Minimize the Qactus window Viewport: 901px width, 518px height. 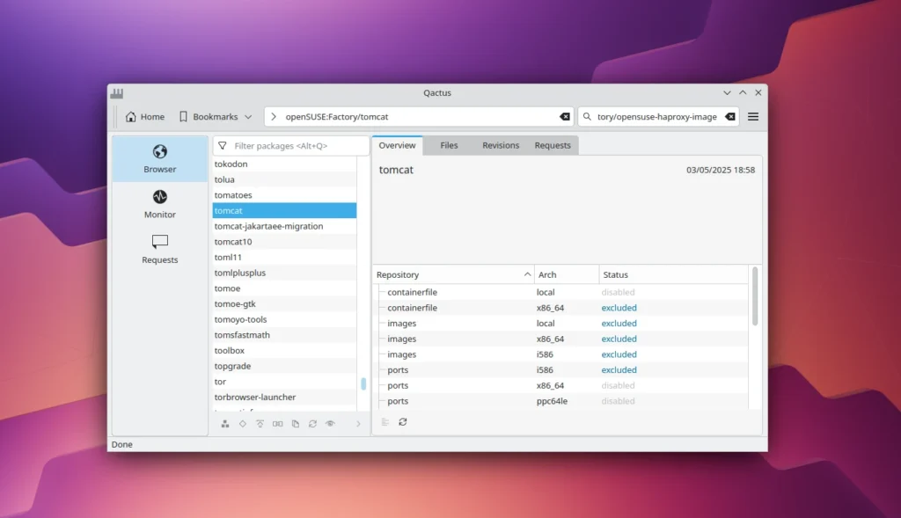coord(727,92)
